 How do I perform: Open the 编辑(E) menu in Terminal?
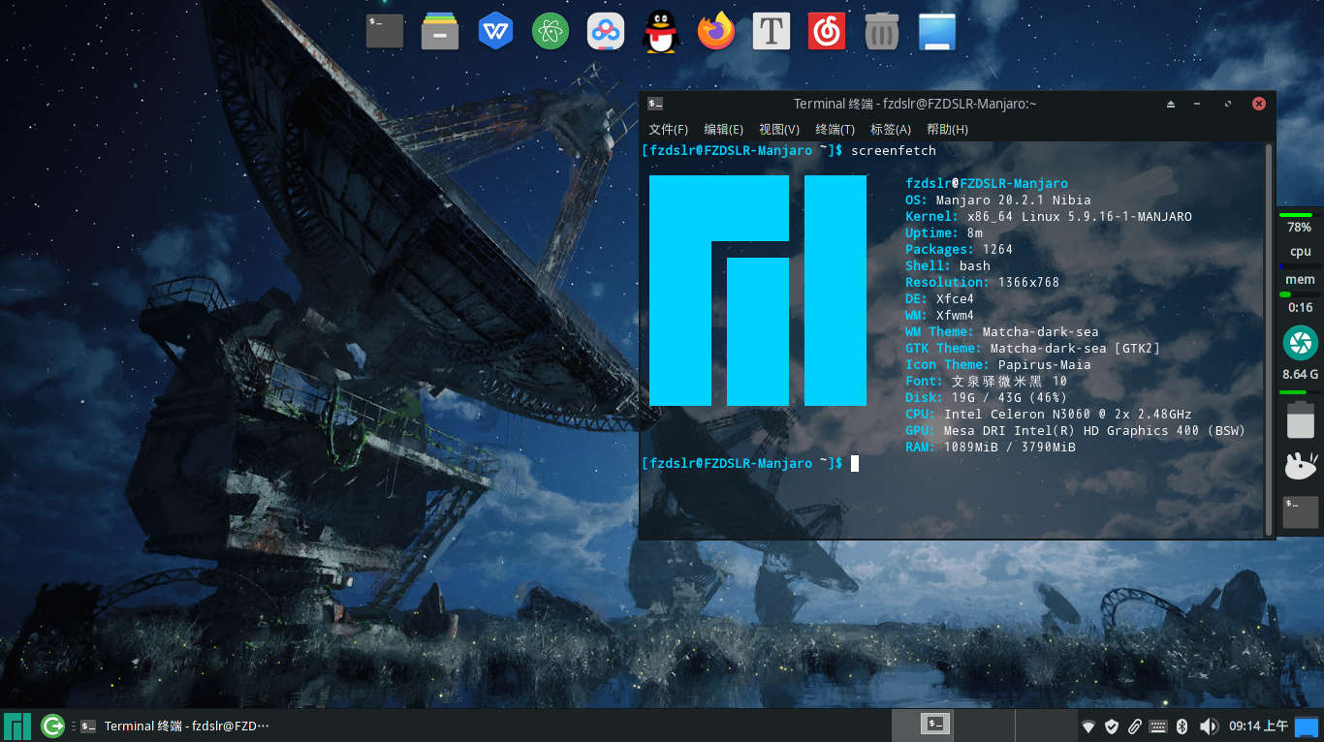723,130
